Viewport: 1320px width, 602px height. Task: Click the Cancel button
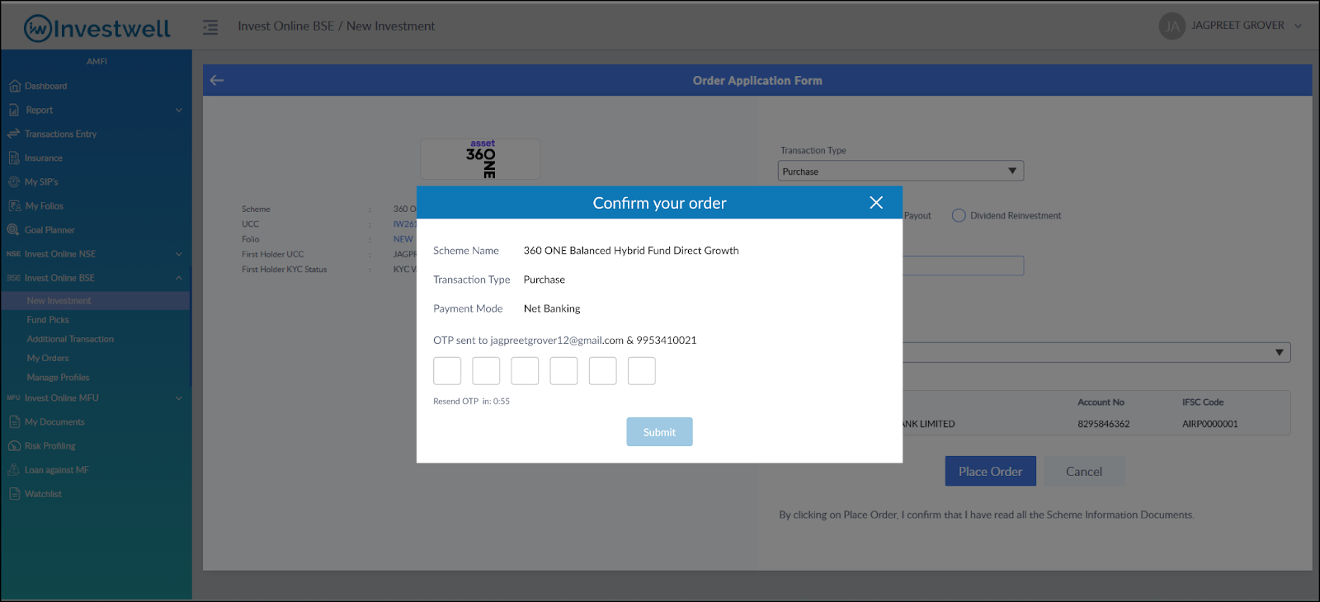point(1084,472)
